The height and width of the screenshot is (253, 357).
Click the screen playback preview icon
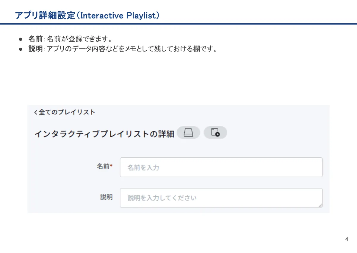(215, 133)
